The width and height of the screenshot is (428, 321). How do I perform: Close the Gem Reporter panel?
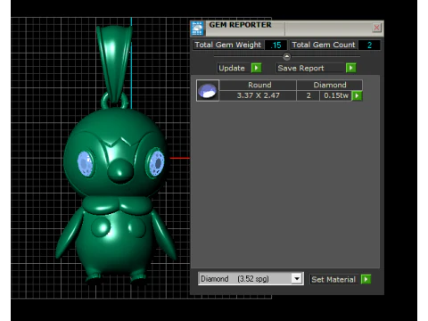pos(376,28)
